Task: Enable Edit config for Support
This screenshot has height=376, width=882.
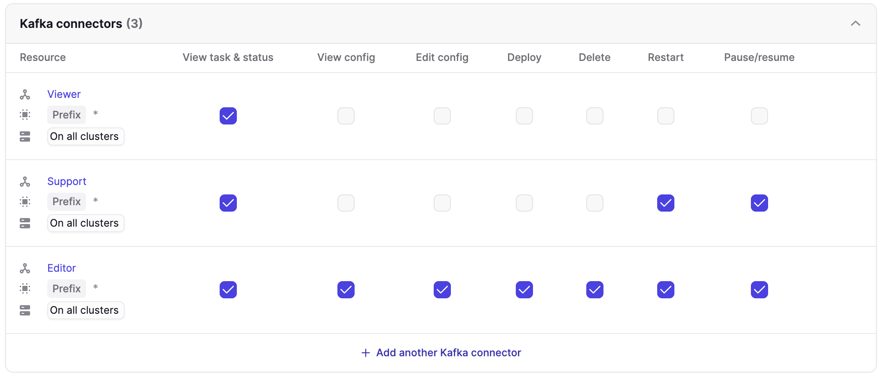Action: click(x=442, y=203)
